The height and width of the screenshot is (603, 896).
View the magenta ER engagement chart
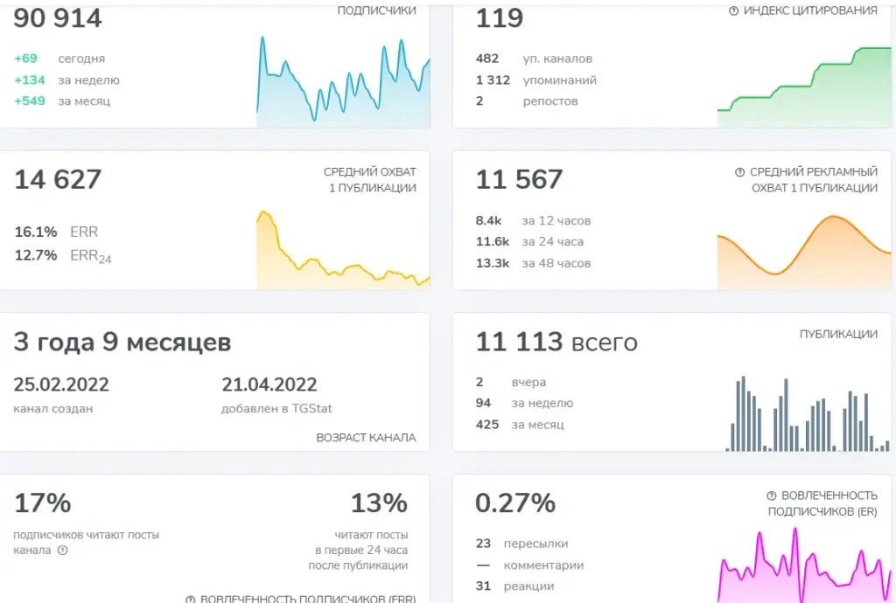[x=804, y=565]
